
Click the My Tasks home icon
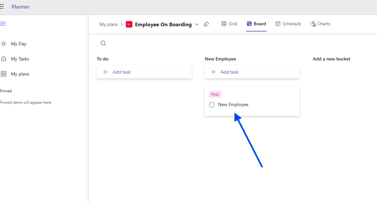pos(4,59)
